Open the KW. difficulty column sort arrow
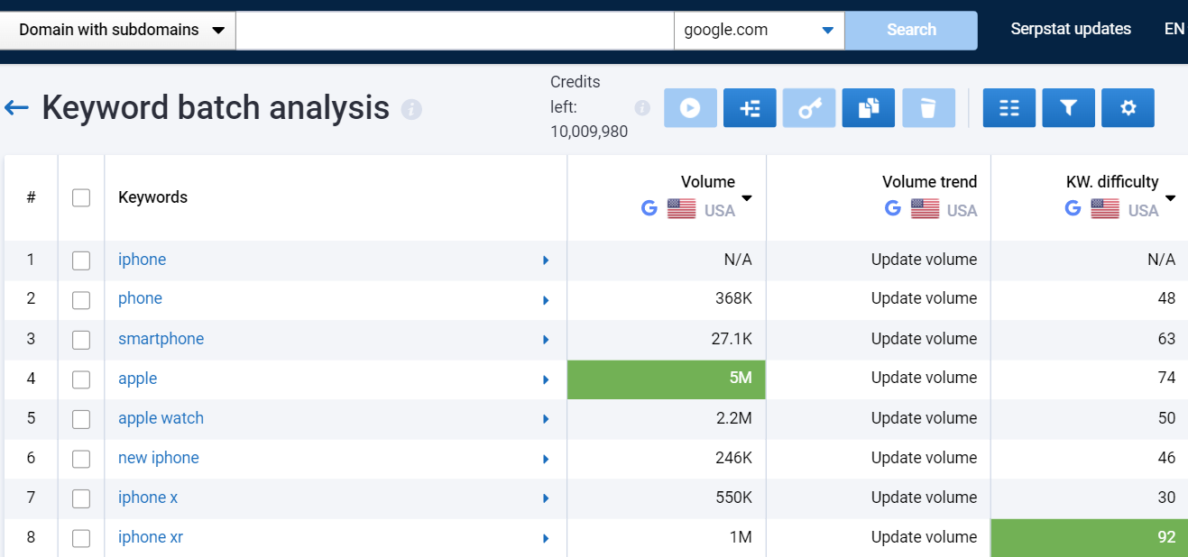1188x557 pixels. pos(1171,198)
